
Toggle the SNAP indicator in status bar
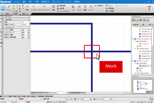151,99
